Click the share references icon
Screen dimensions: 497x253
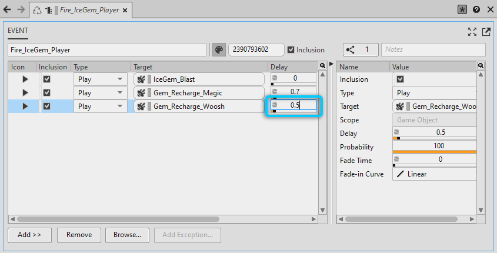[352, 50]
